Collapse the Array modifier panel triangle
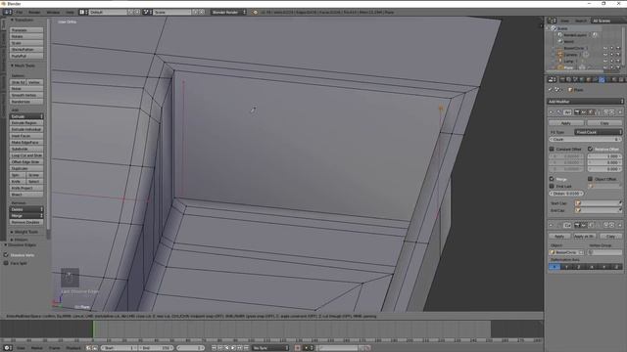This screenshot has height=352, width=627. [551, 112]
